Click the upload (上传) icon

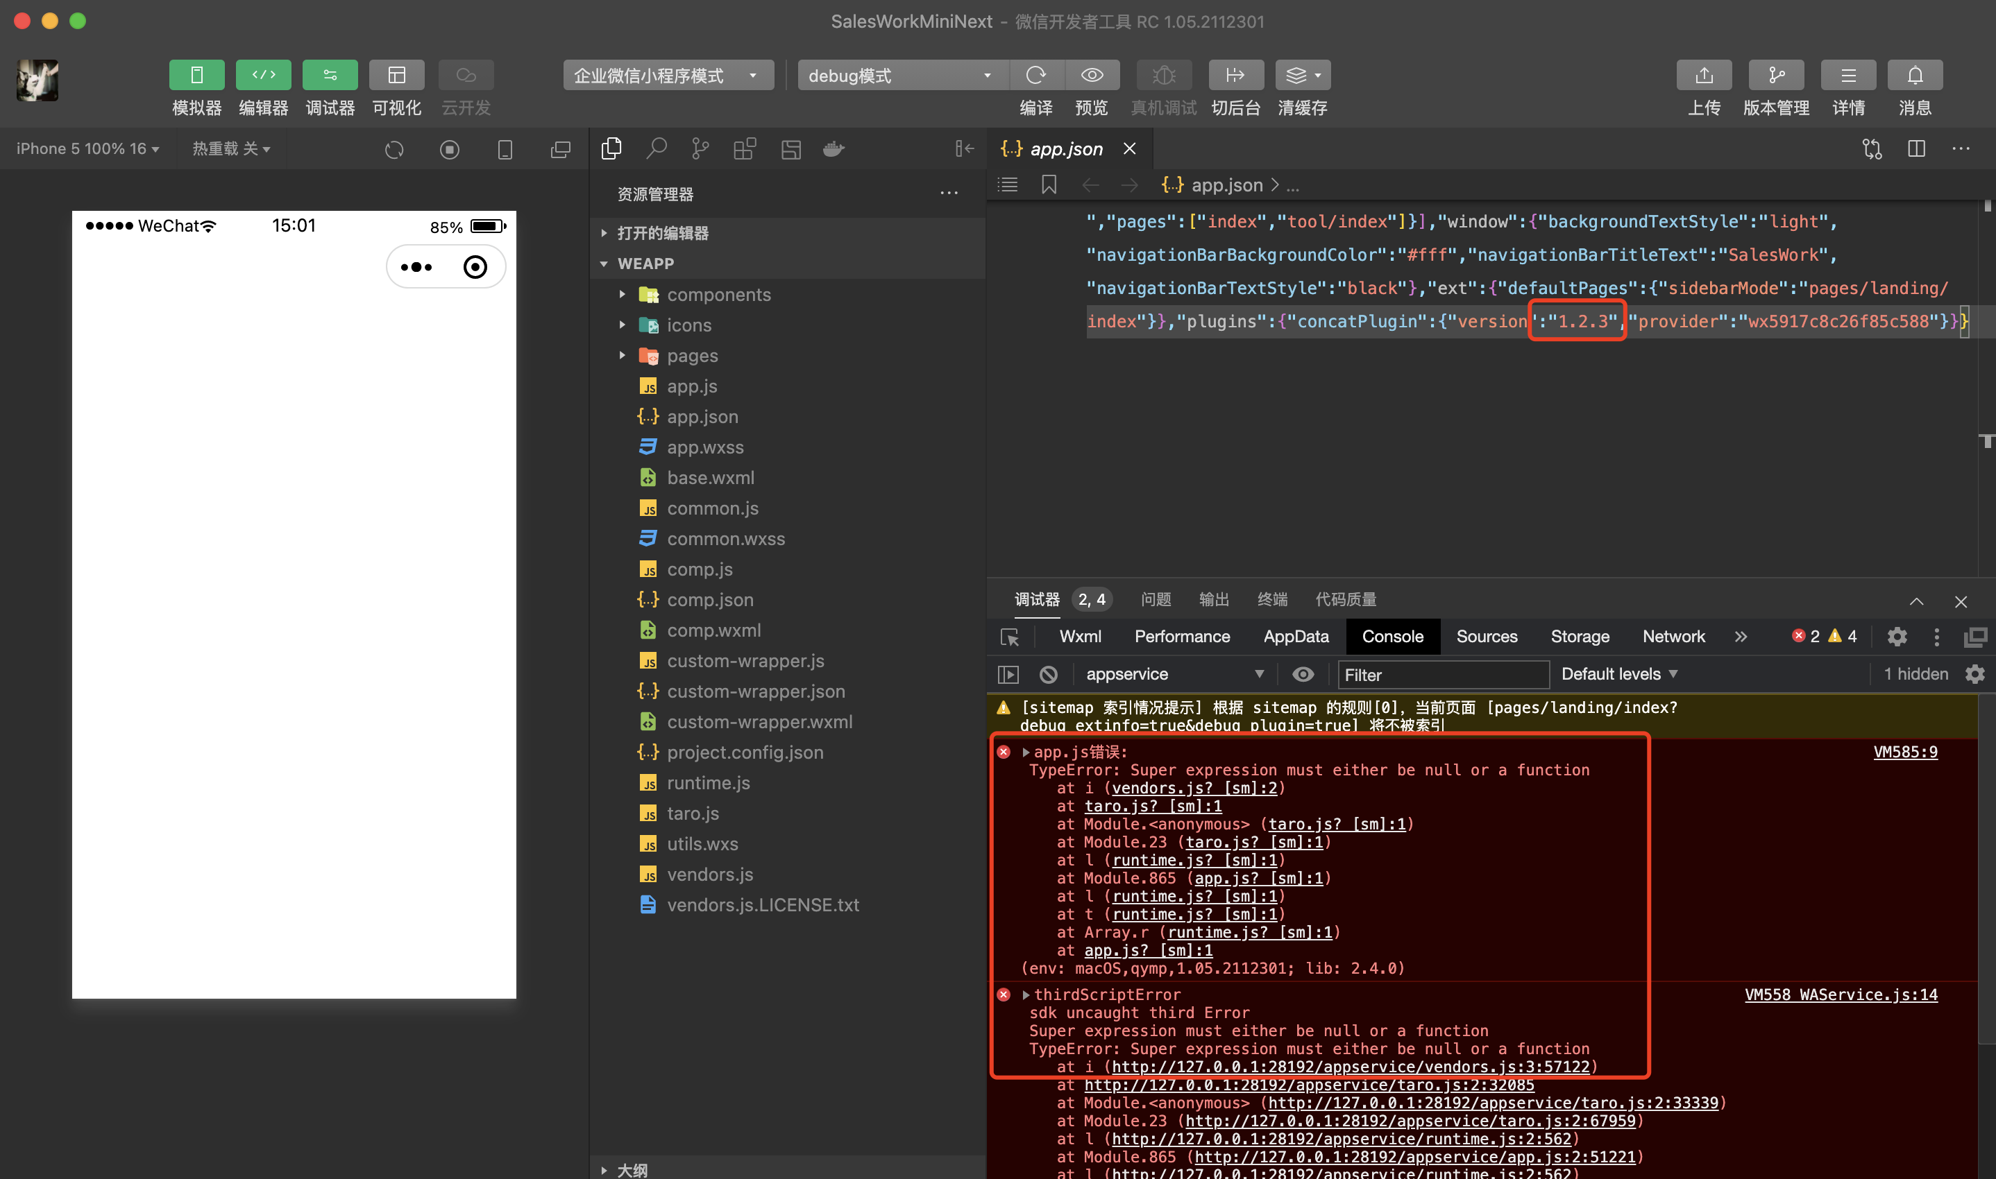(x=1704, y=76)
